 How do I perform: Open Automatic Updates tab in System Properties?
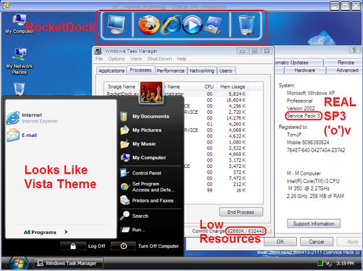pos(299,62)
